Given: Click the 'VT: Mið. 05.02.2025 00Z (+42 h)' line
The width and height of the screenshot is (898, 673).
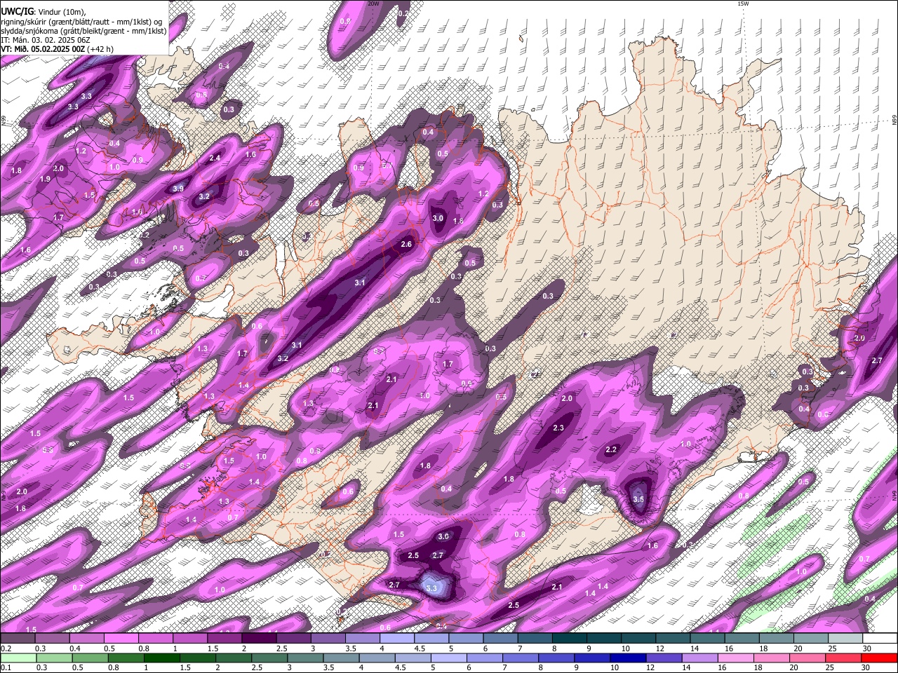Looking at the screenshot, I should click(x=58, y=49).
